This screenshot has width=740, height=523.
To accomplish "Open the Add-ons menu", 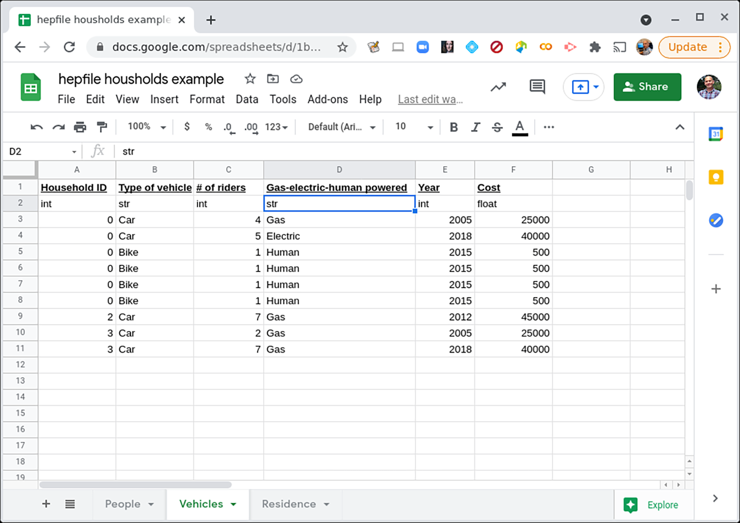I will coord(328,100).
